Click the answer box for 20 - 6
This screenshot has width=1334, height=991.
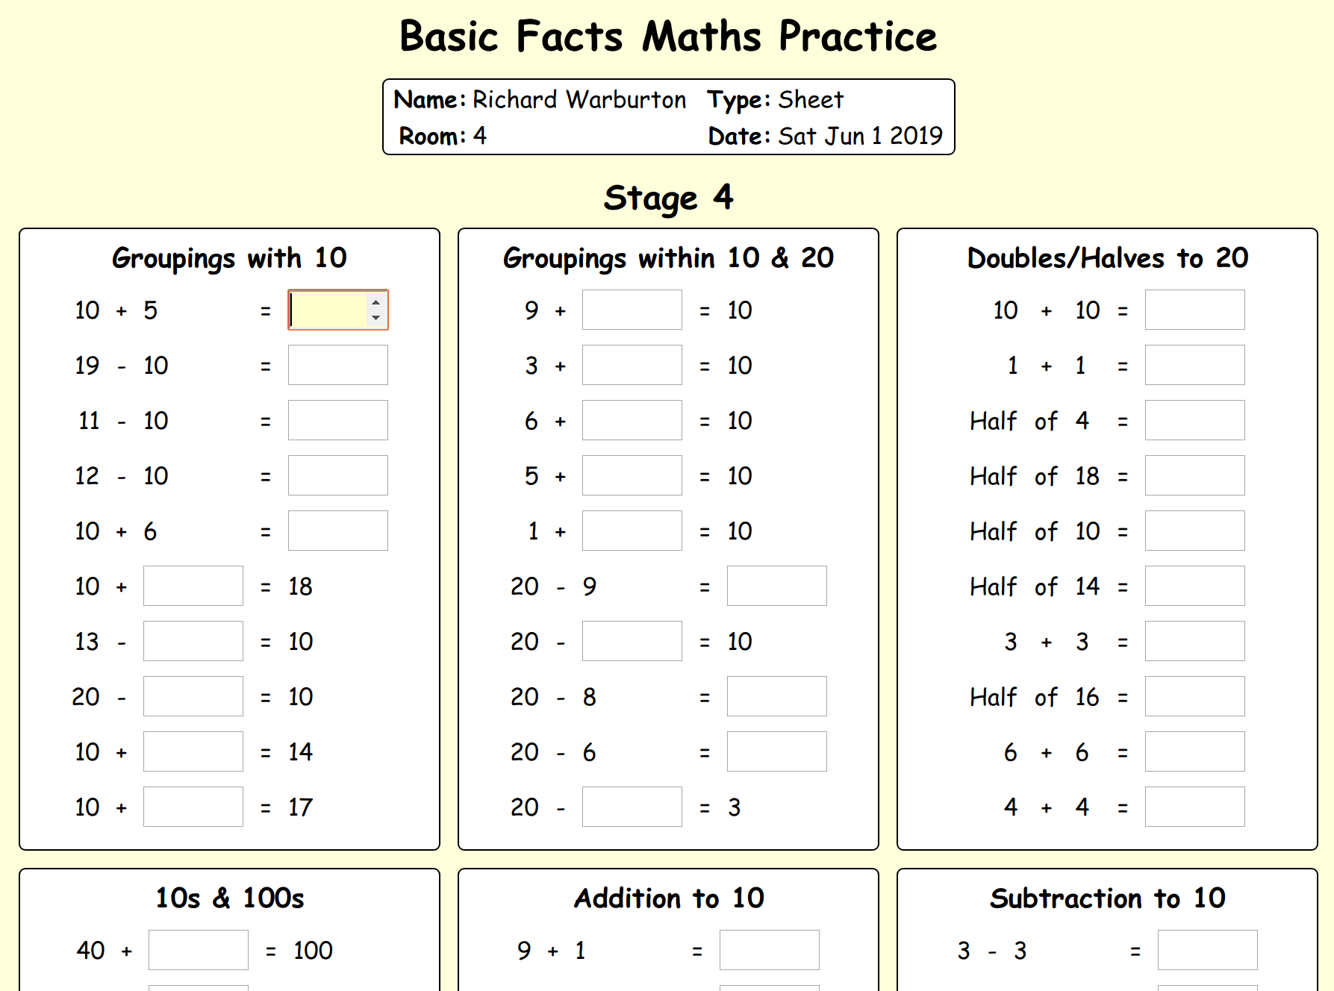[x=776, y=751]
